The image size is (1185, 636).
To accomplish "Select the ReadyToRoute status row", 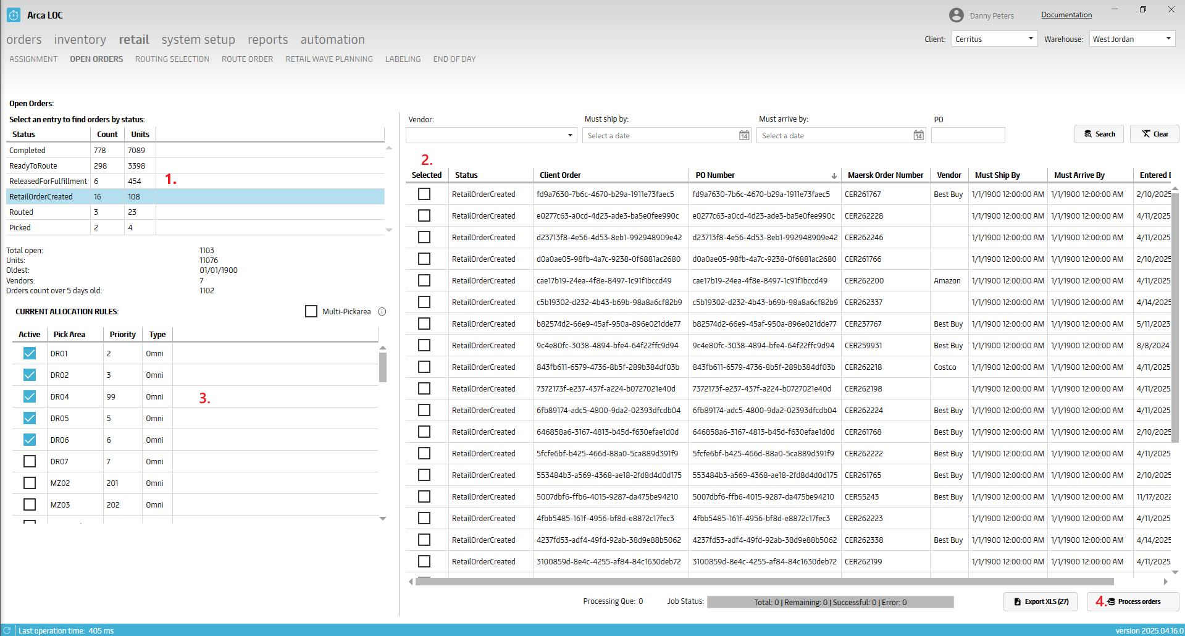I will tap(195, 165).
